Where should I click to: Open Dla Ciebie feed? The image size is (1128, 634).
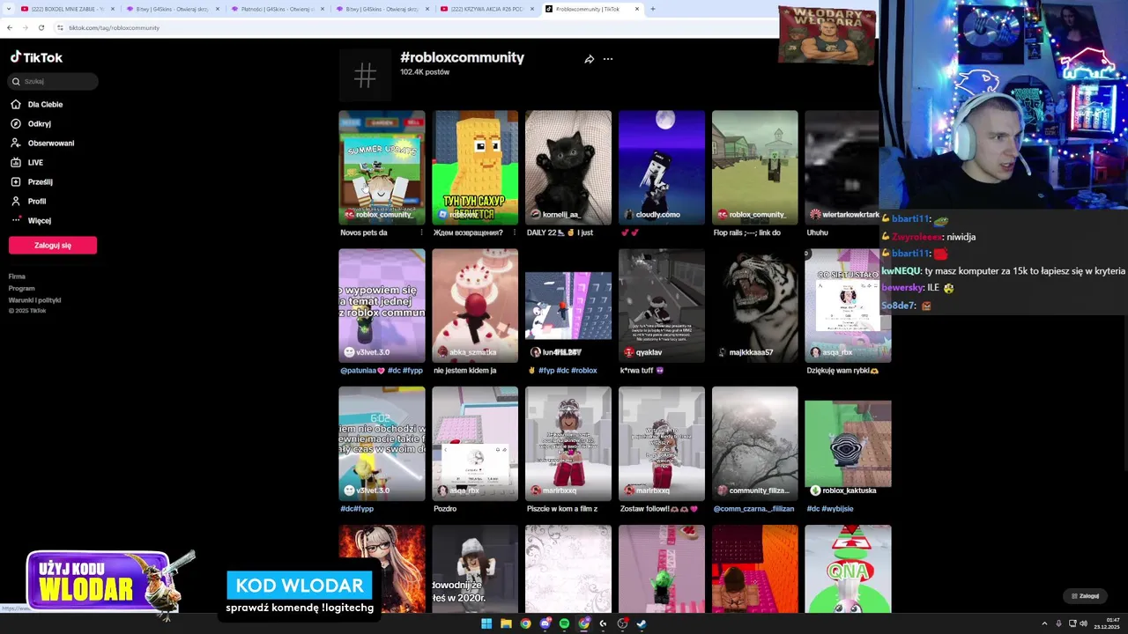click(36, 104)
